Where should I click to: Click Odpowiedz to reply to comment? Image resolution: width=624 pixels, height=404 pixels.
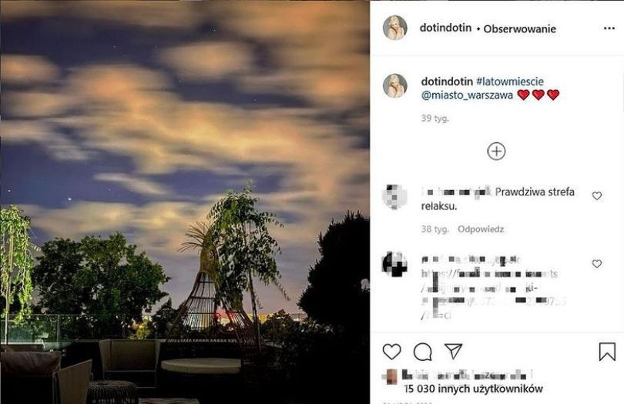(x=481, y=229)
